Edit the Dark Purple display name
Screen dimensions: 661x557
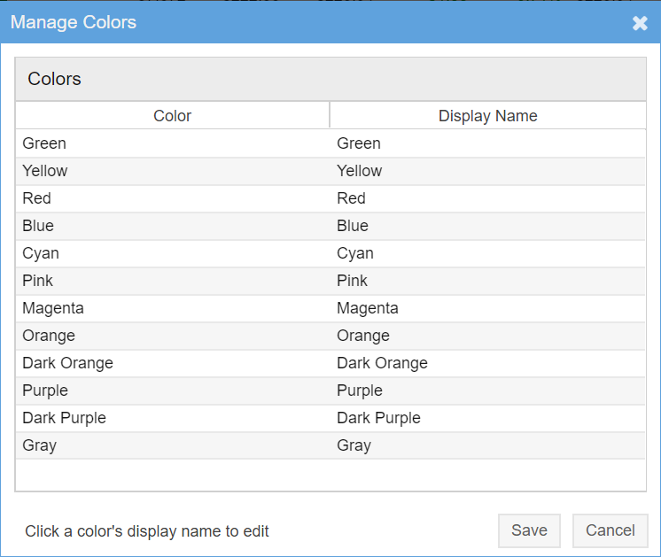click(487, 418)
